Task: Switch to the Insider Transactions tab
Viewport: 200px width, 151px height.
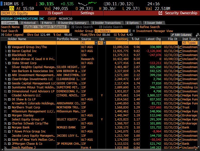Action: [x=106, y=23]
